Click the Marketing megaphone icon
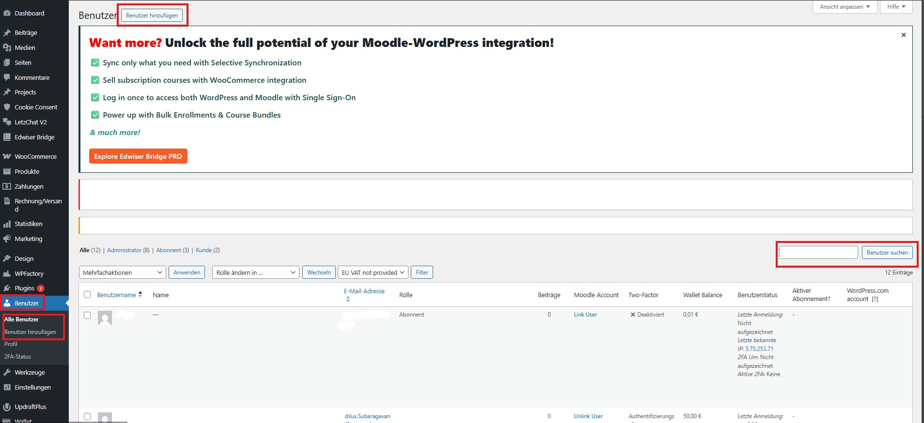924x423 pixels. coord(7,239)
